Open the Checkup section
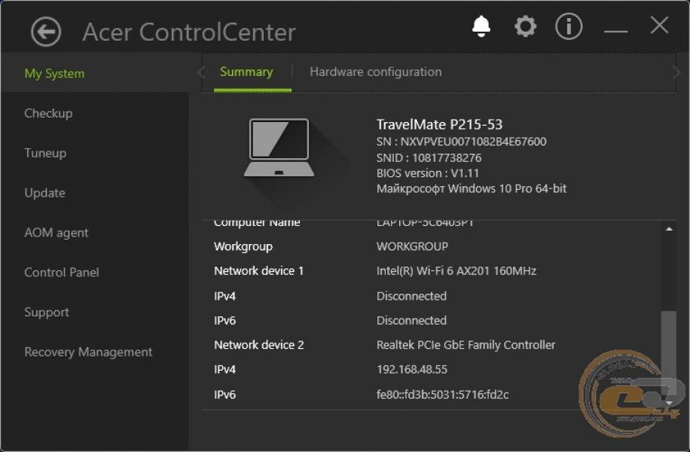Screen dimensions: 690x452 tap(48, 113)
